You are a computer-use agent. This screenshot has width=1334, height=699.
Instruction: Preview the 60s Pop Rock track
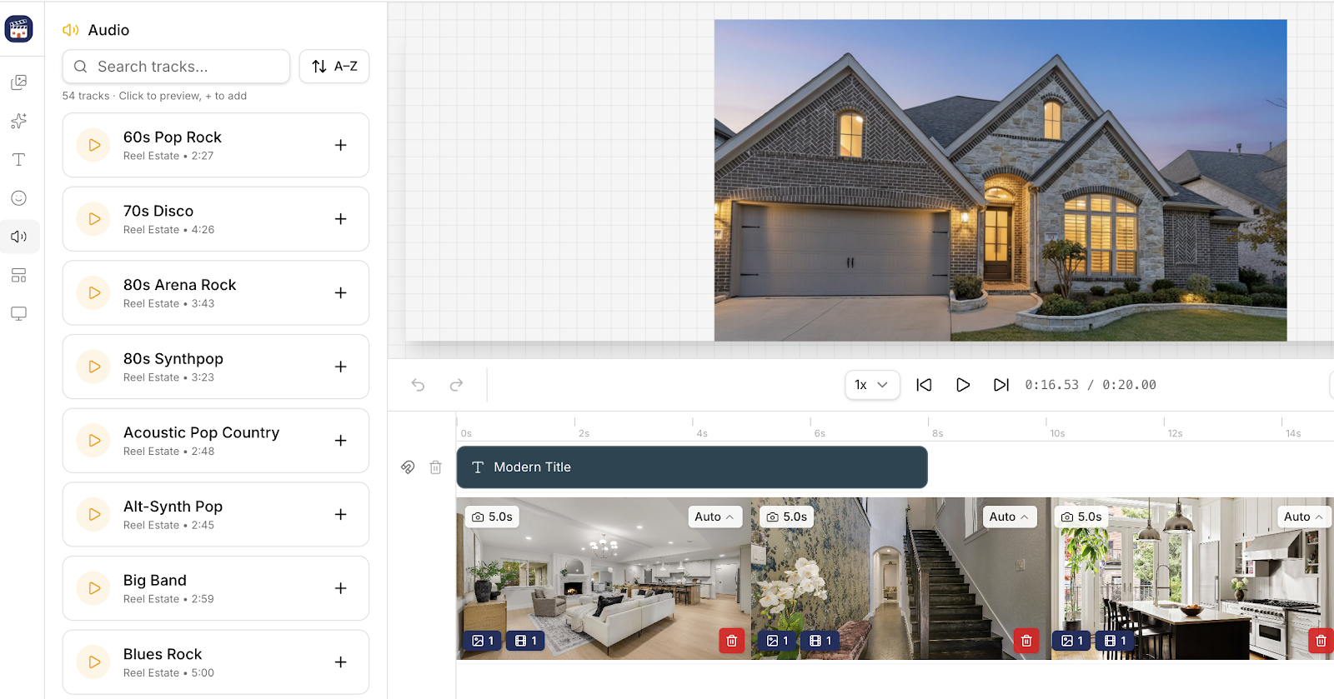[94, 145]
